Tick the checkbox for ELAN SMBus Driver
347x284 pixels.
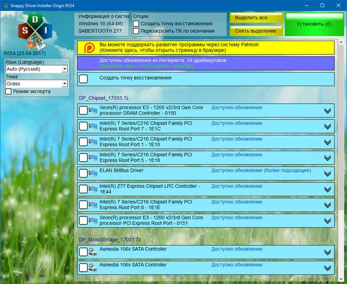pyautogui.click(x=83, y=173)
